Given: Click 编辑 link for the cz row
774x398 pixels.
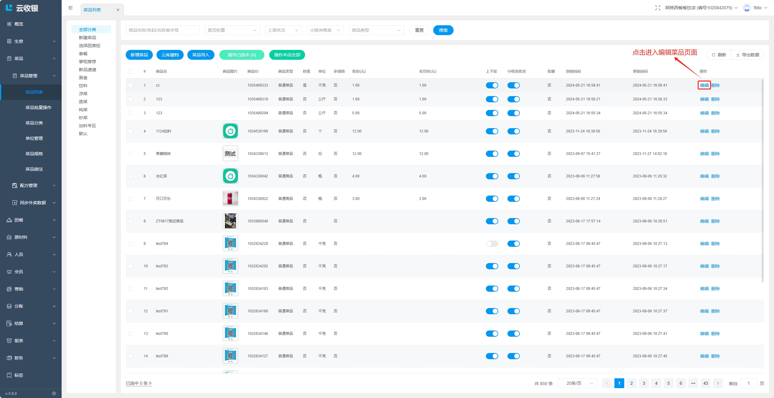Looking at the screenshot, I should click(x=704, y=85).
